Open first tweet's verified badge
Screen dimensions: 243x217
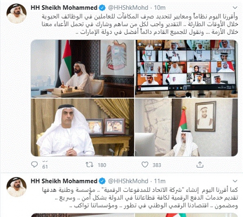(x=102, y=8)
